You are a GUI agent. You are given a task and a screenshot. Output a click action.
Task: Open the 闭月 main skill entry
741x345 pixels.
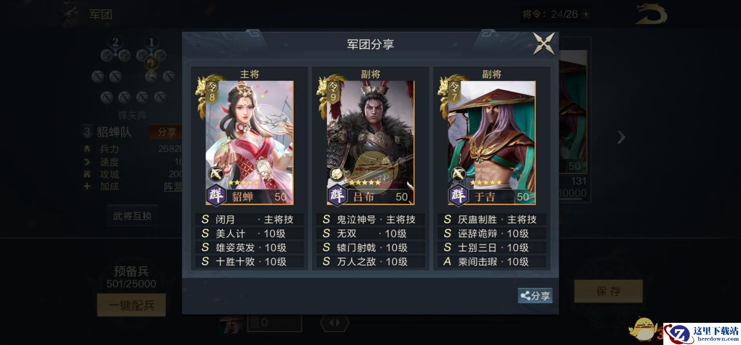249,220
